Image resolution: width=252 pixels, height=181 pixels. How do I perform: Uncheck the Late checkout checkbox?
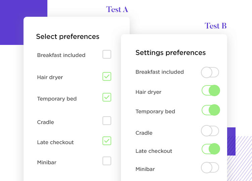coord(107,141)
